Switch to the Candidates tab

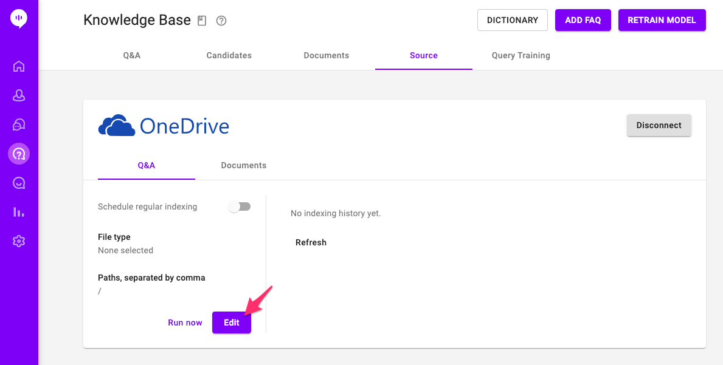point(229,55)
